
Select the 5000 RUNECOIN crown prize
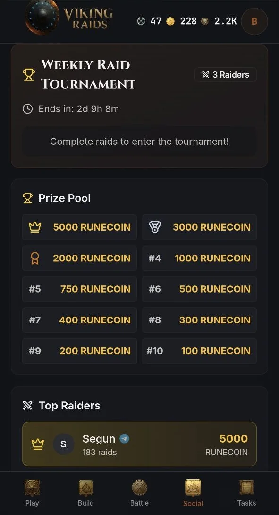click(80, 227)
